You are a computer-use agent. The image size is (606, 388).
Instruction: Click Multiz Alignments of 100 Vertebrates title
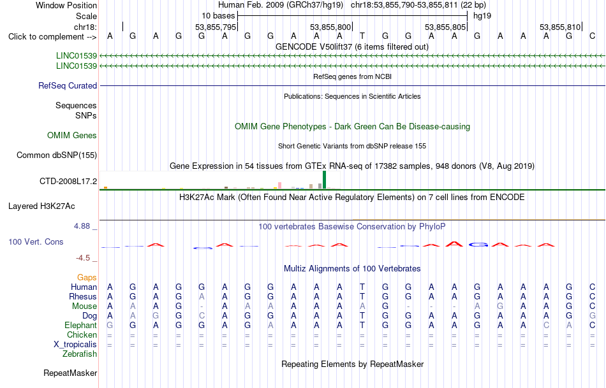point(352,269)
